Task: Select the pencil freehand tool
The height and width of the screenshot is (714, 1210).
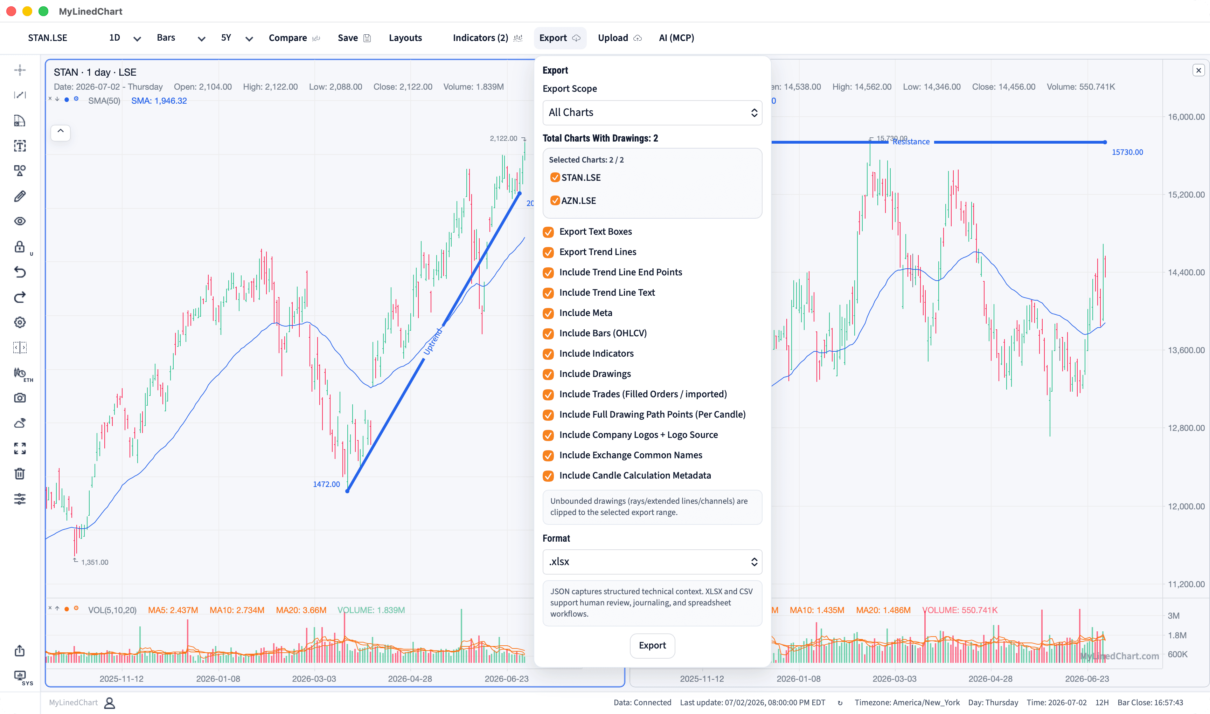Action: [20, 196]
